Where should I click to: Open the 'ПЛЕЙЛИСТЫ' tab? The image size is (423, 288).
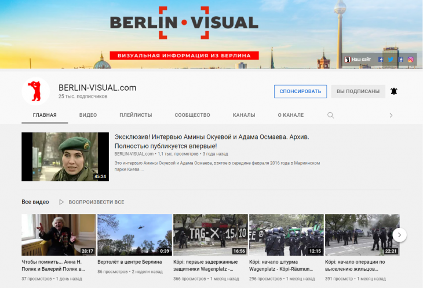(136, 115)
